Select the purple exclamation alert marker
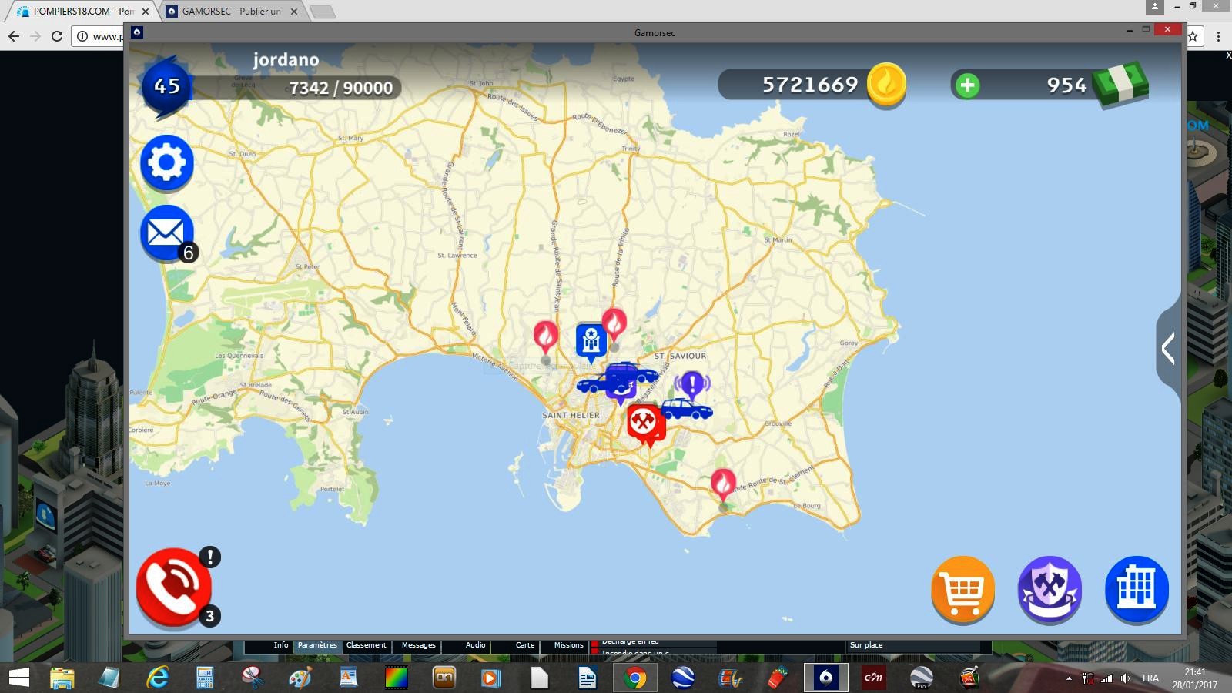Image resolution: width=1232 pixels, height=693 pixels. tap(691, 383)
